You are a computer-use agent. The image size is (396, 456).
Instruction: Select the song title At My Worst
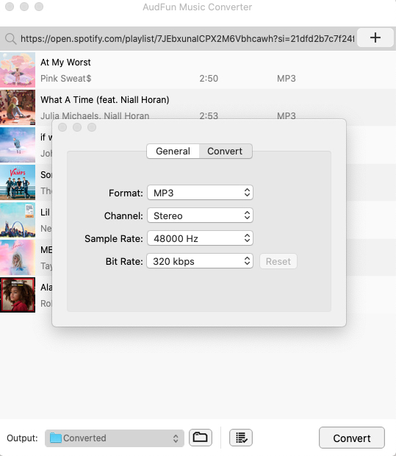click(65, 63)
